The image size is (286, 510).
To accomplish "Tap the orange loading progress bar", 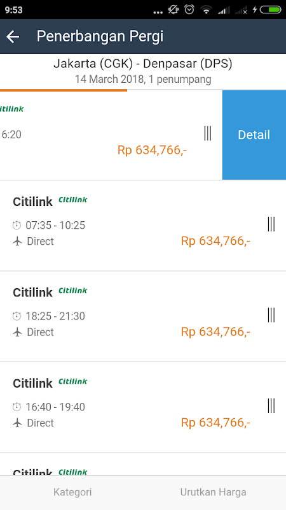I will pyautogui.click(x=64, y=90).
